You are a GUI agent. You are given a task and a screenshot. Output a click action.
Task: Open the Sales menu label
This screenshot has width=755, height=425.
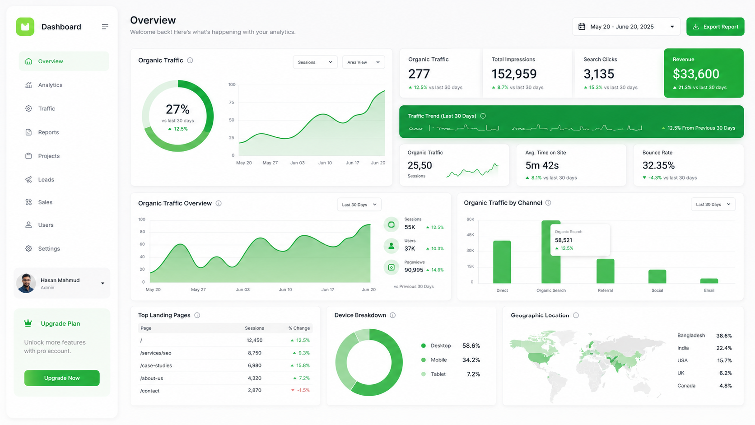(x=45, y=202)
